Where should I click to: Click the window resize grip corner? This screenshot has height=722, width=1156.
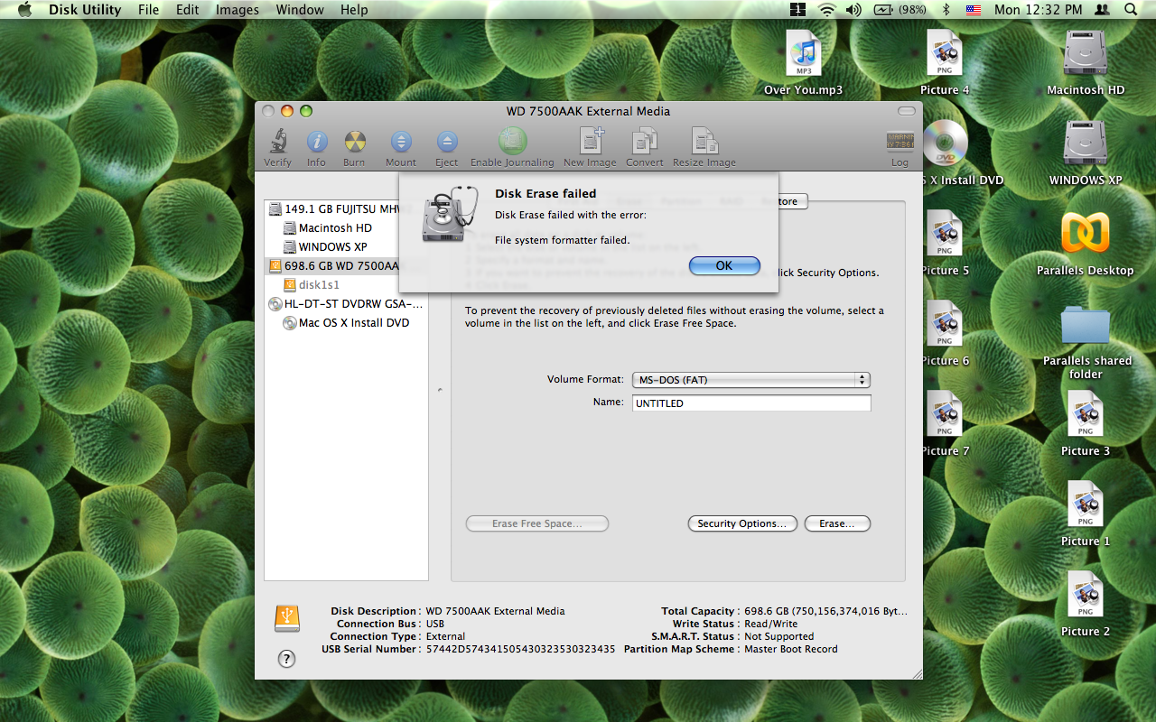(x=916, y=672)
